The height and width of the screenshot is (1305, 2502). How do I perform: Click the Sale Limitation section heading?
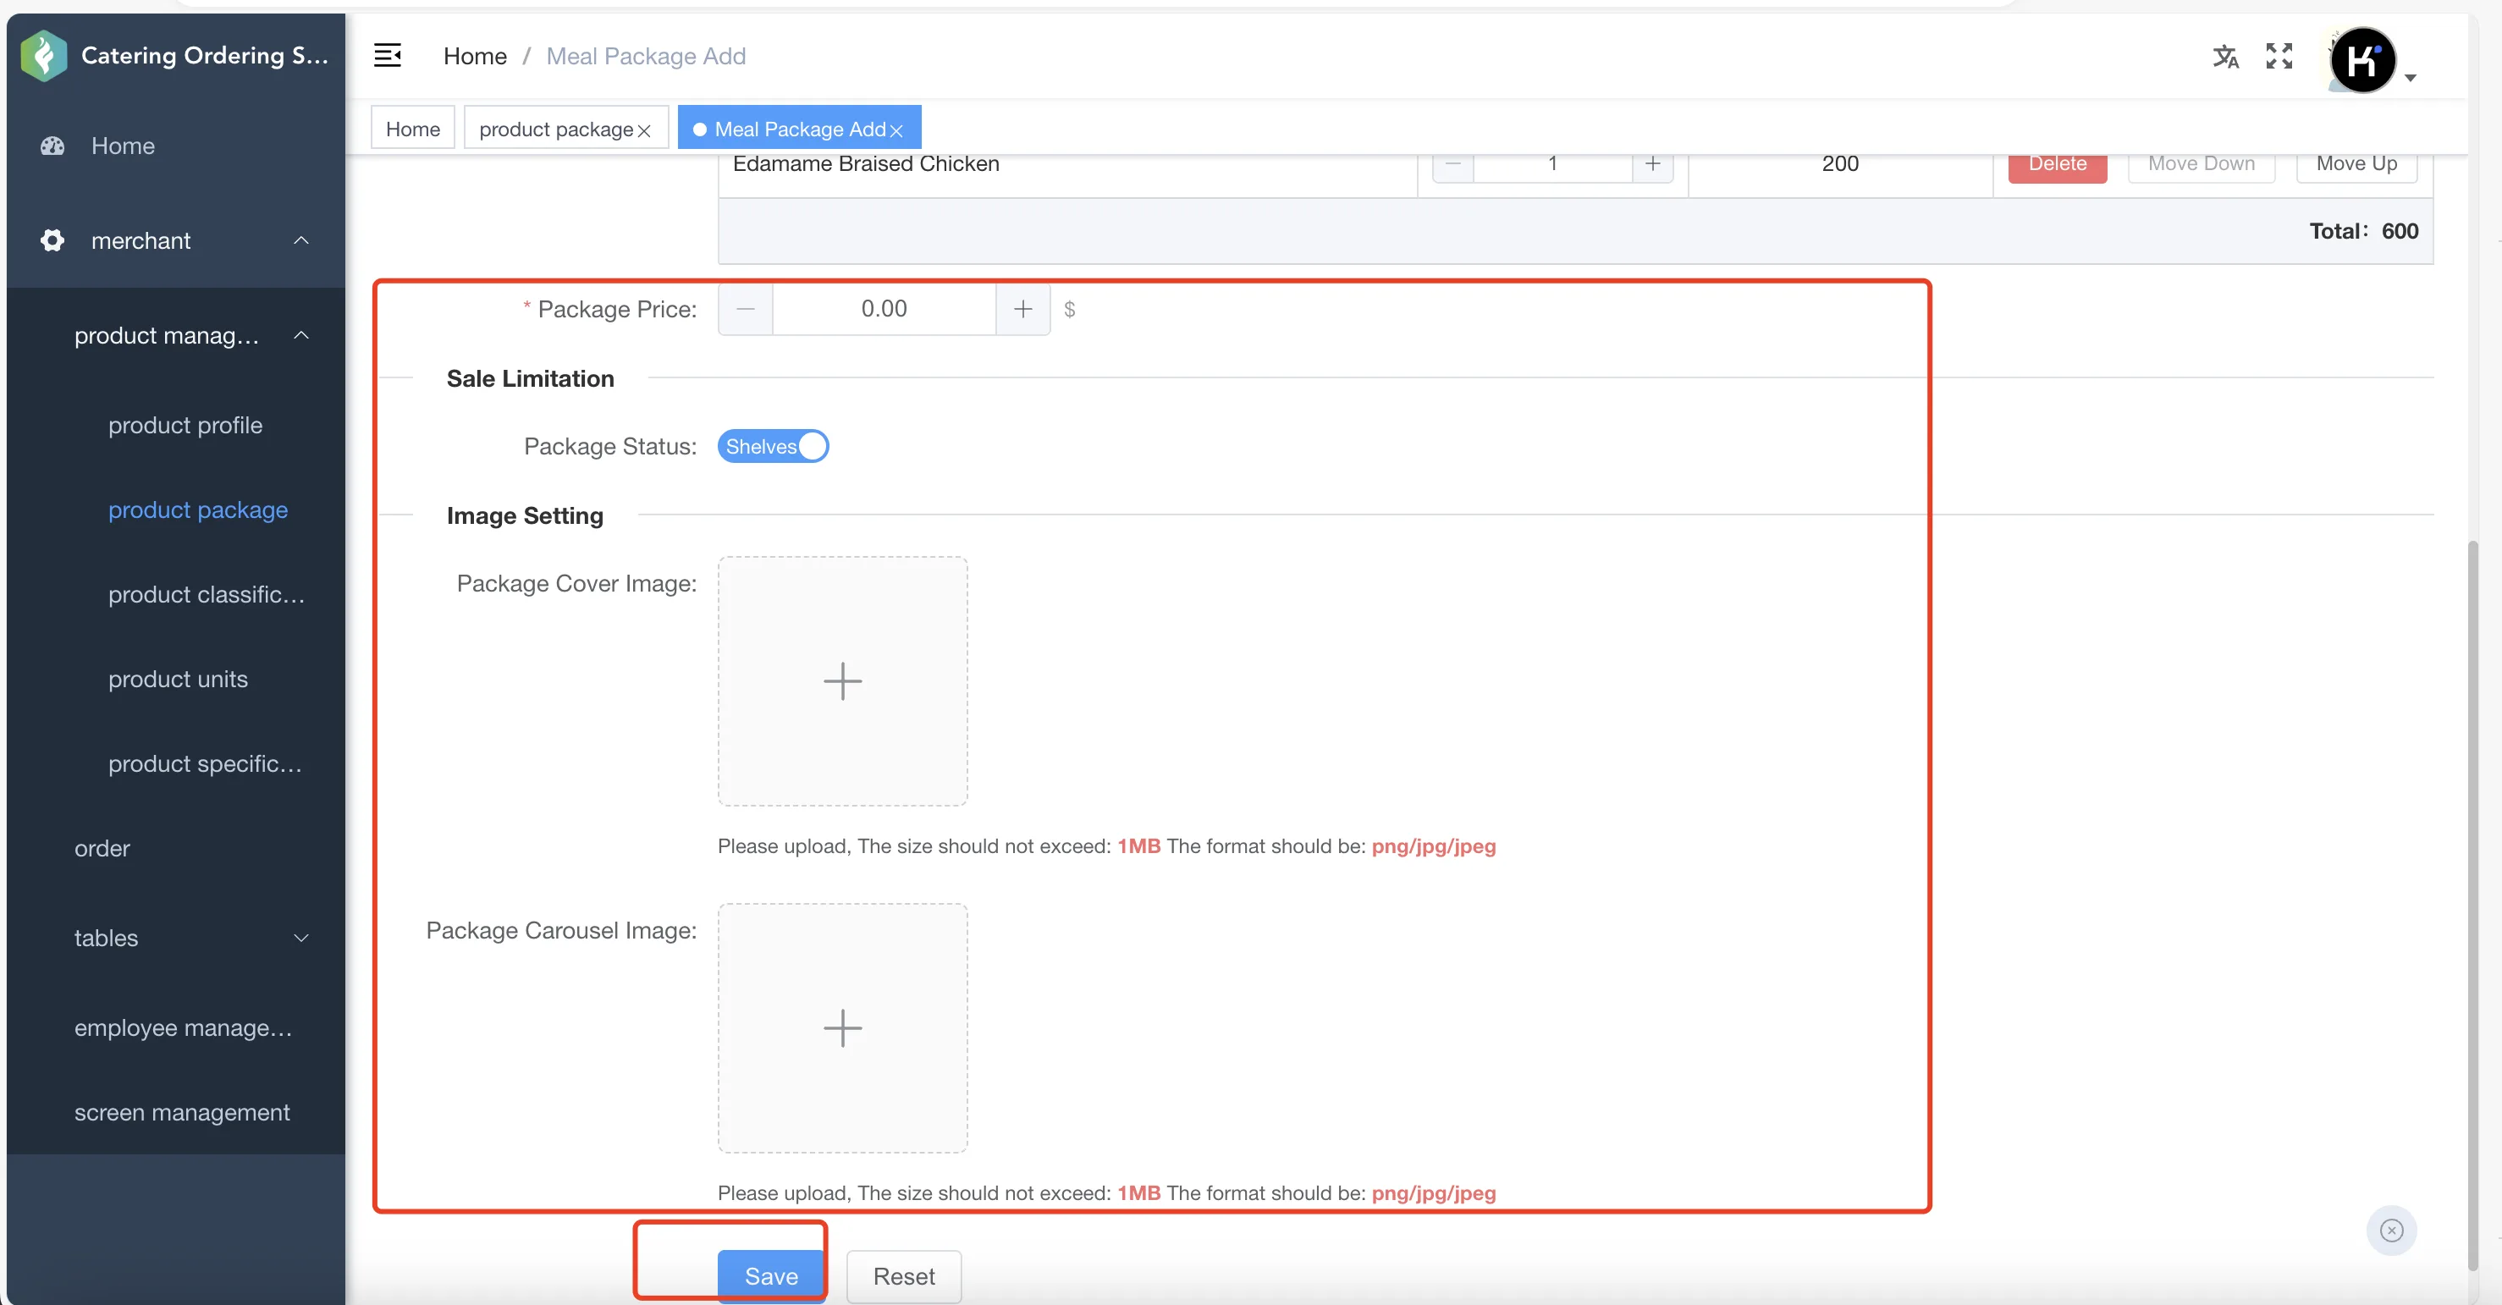531,378
